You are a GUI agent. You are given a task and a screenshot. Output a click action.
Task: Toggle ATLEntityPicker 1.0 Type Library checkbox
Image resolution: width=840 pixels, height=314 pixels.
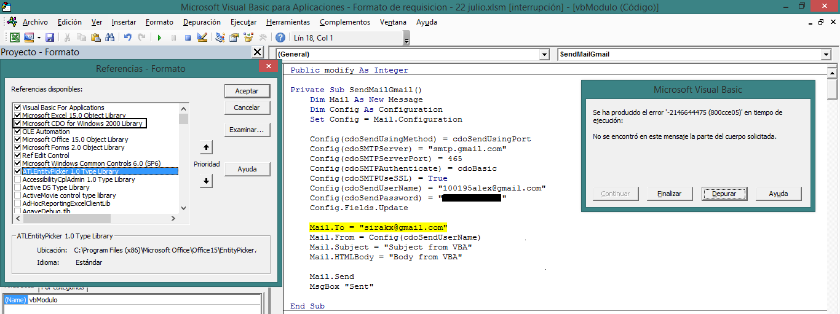tap(17, 171)
